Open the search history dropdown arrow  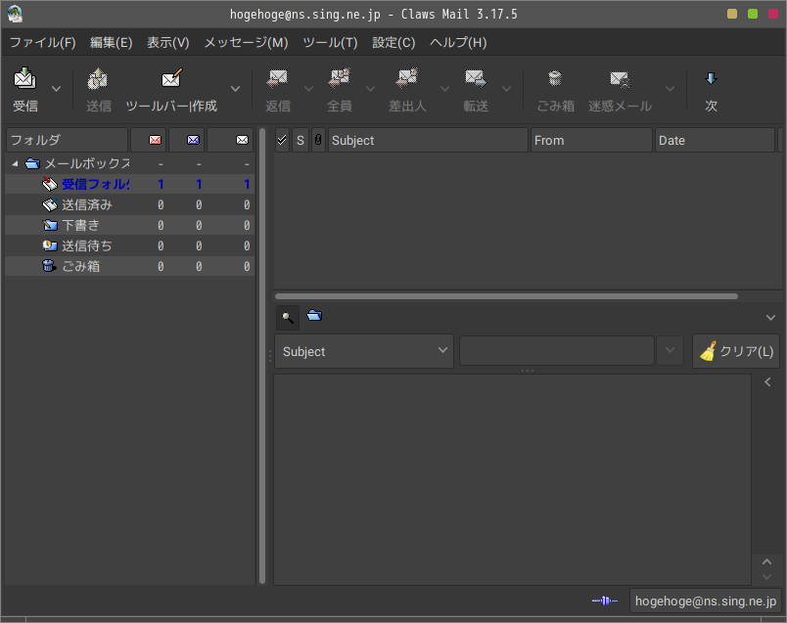pos(670,350)
